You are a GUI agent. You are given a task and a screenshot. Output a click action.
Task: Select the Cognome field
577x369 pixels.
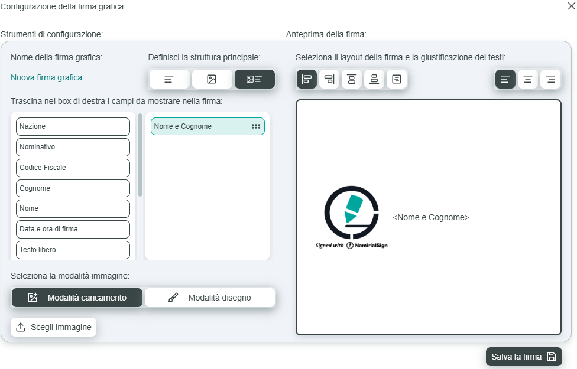click(73, 188)
